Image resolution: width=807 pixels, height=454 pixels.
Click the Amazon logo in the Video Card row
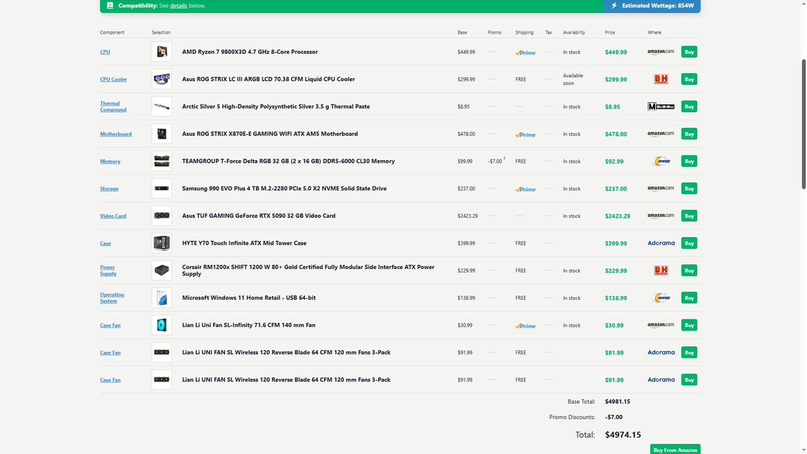coord(660,216)
